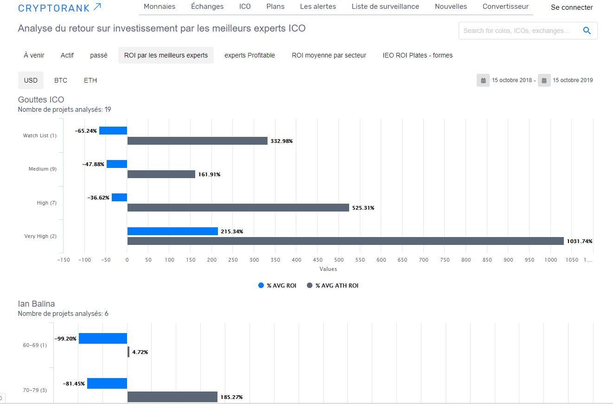Open the Échanges menu
613x411 pixels.
click(x=207, y=6)
